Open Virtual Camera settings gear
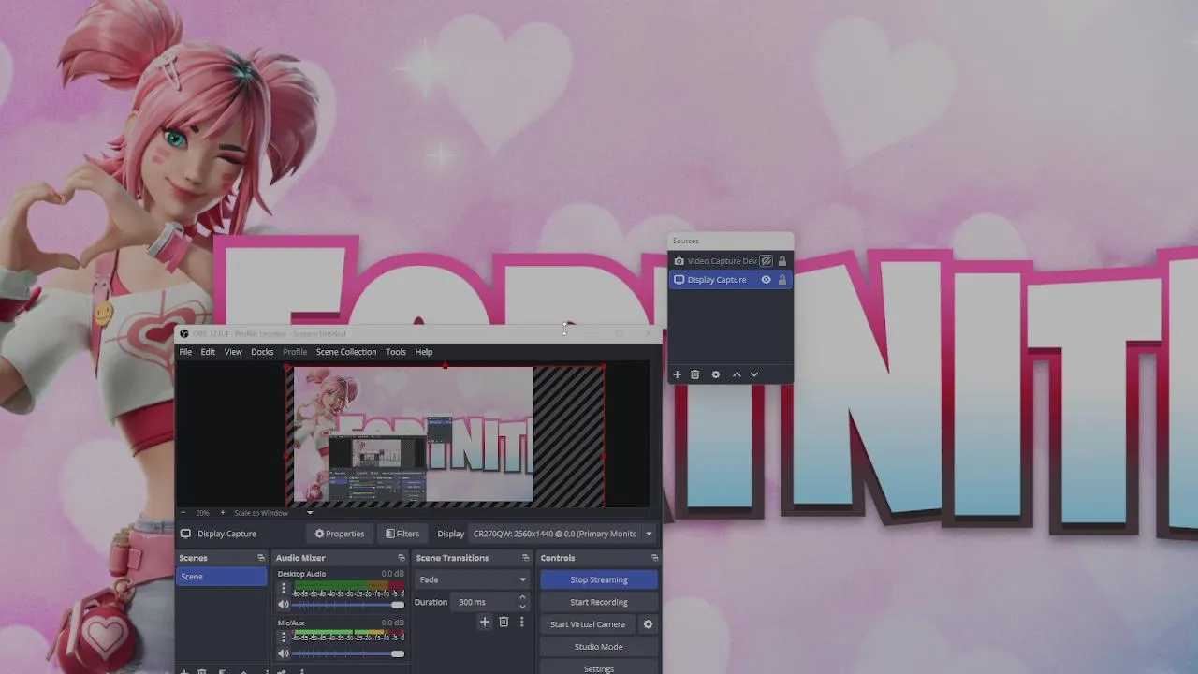This screenshot has height=674, width=1198. (x=648, y=624)
